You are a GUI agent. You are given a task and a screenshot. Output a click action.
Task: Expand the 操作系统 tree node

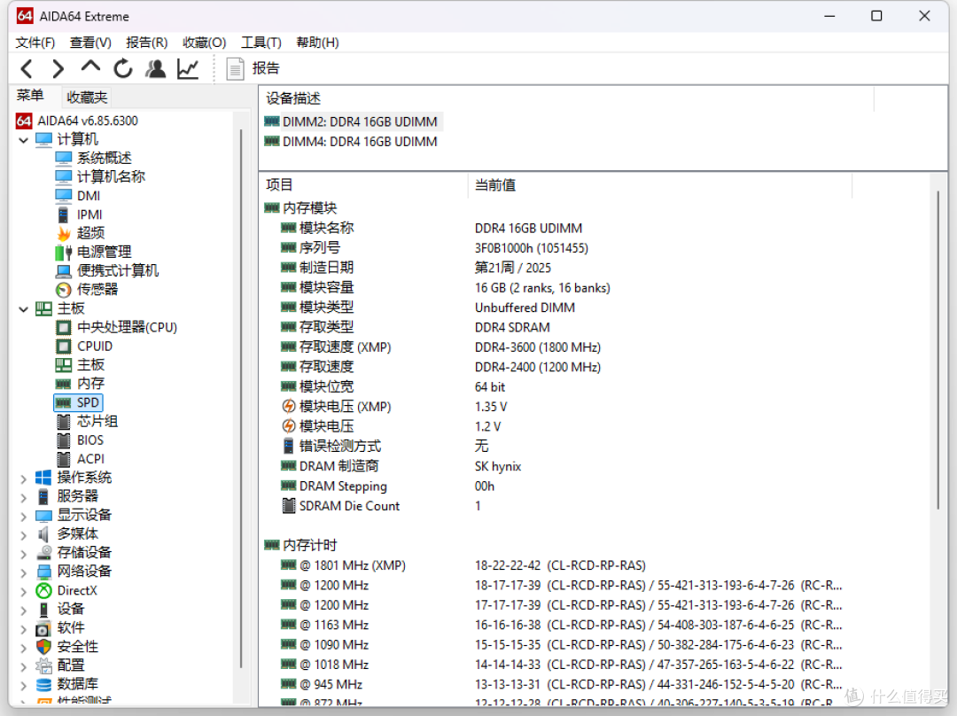pos(23,478)
